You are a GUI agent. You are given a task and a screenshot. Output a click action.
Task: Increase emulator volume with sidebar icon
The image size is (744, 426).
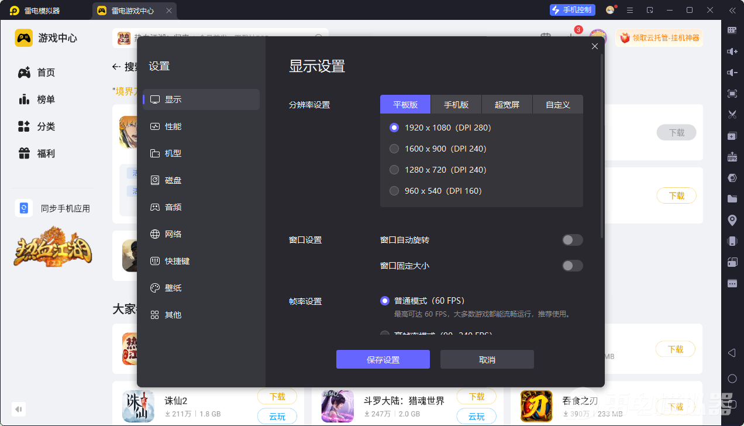[732, 51]
